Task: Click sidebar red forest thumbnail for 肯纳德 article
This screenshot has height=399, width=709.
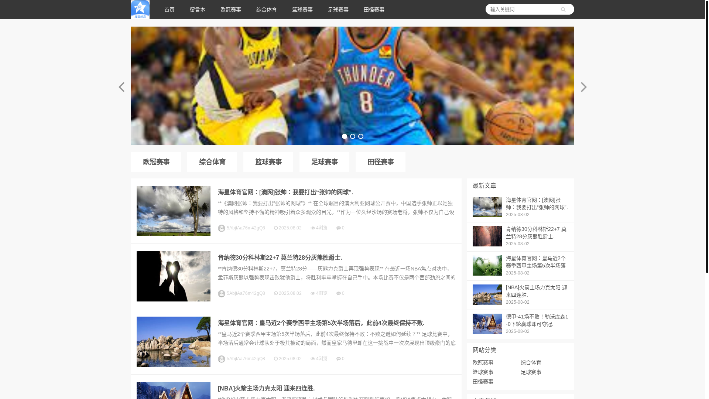Action: pos(487,236)
